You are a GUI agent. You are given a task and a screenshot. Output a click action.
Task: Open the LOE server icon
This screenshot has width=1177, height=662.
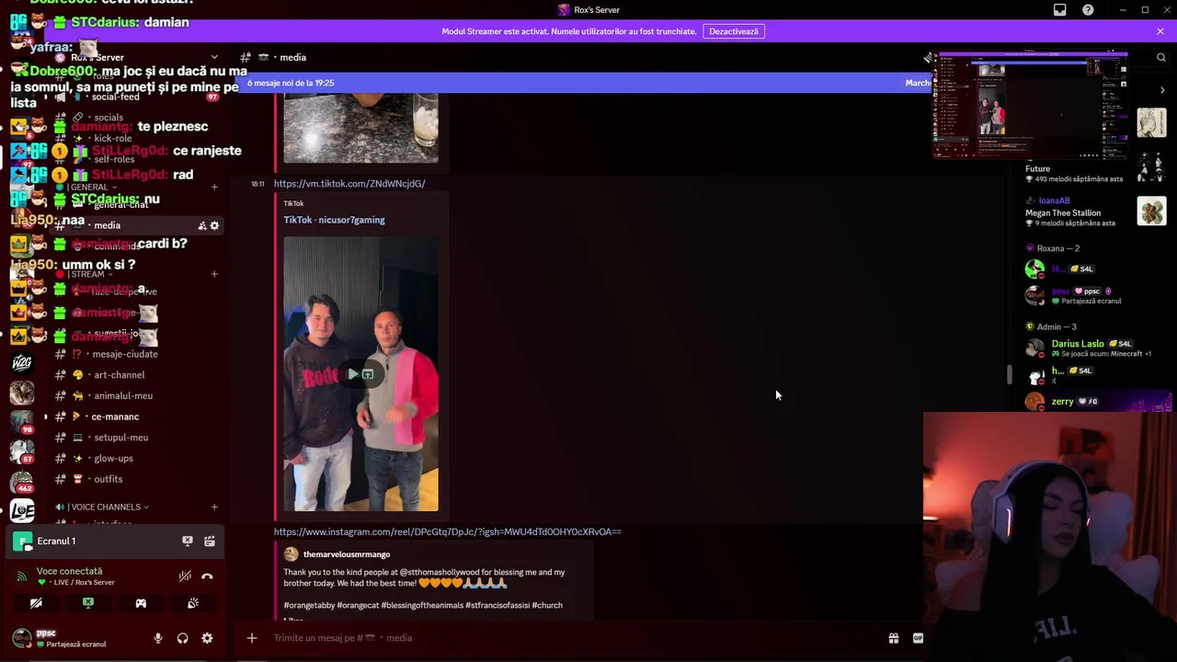click(x=22, y=511)
